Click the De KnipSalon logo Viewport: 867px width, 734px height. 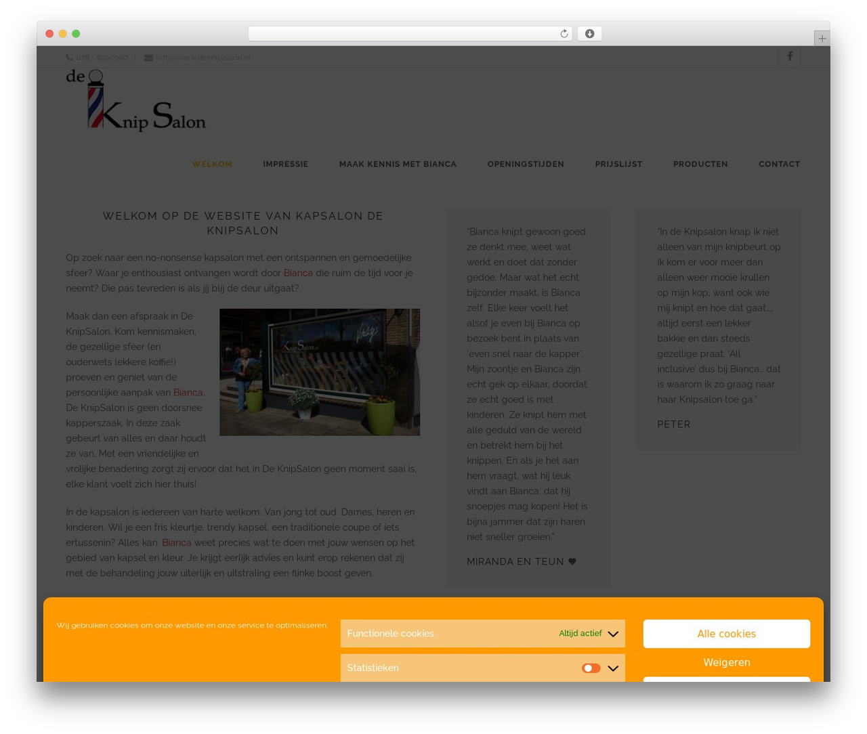click(136, 100)
